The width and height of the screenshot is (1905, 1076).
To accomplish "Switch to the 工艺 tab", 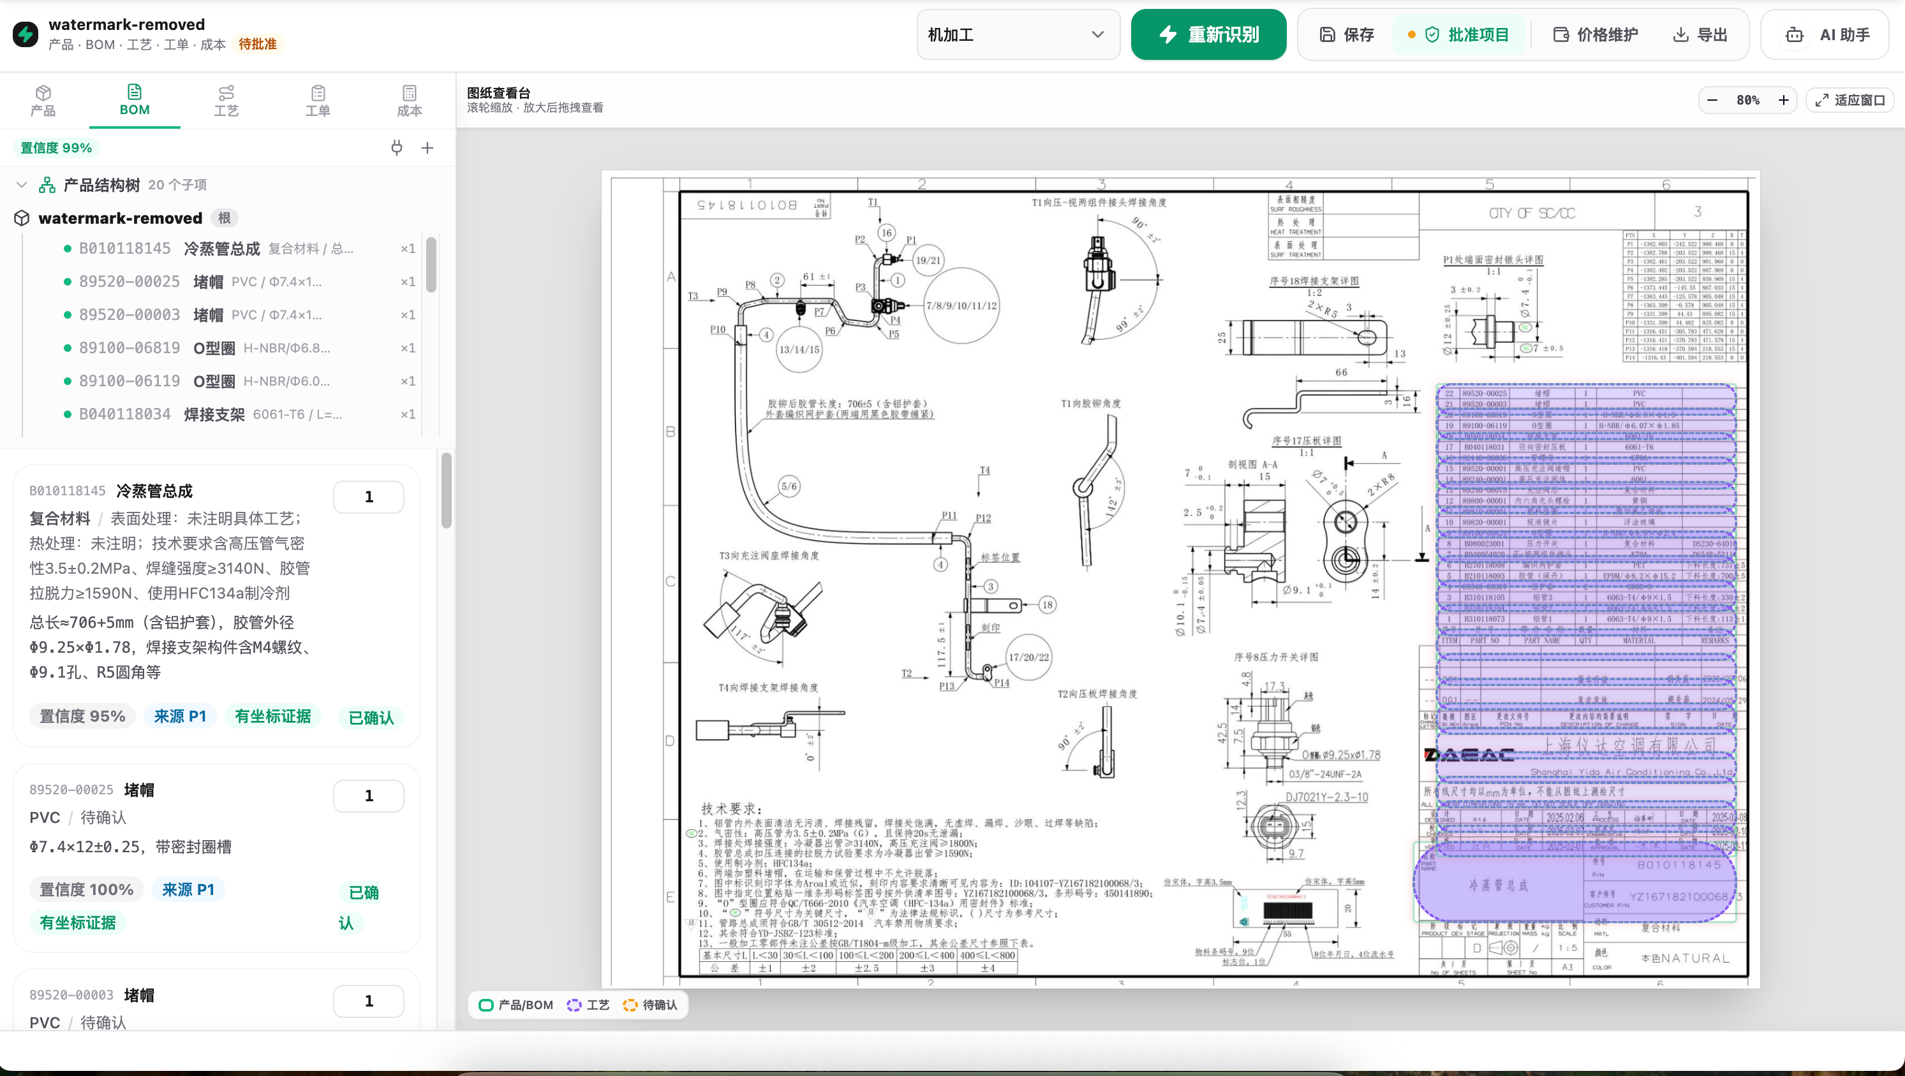I will click(226, 101).
